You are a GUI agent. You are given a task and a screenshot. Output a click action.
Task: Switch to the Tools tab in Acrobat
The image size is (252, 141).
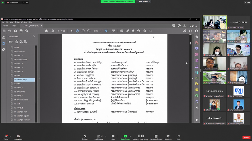(x=14, y=26)
